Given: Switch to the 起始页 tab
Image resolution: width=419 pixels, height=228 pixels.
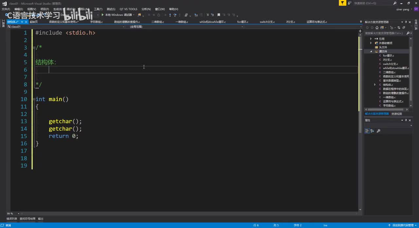Looking at the screenshot, I should click(33, 22).
